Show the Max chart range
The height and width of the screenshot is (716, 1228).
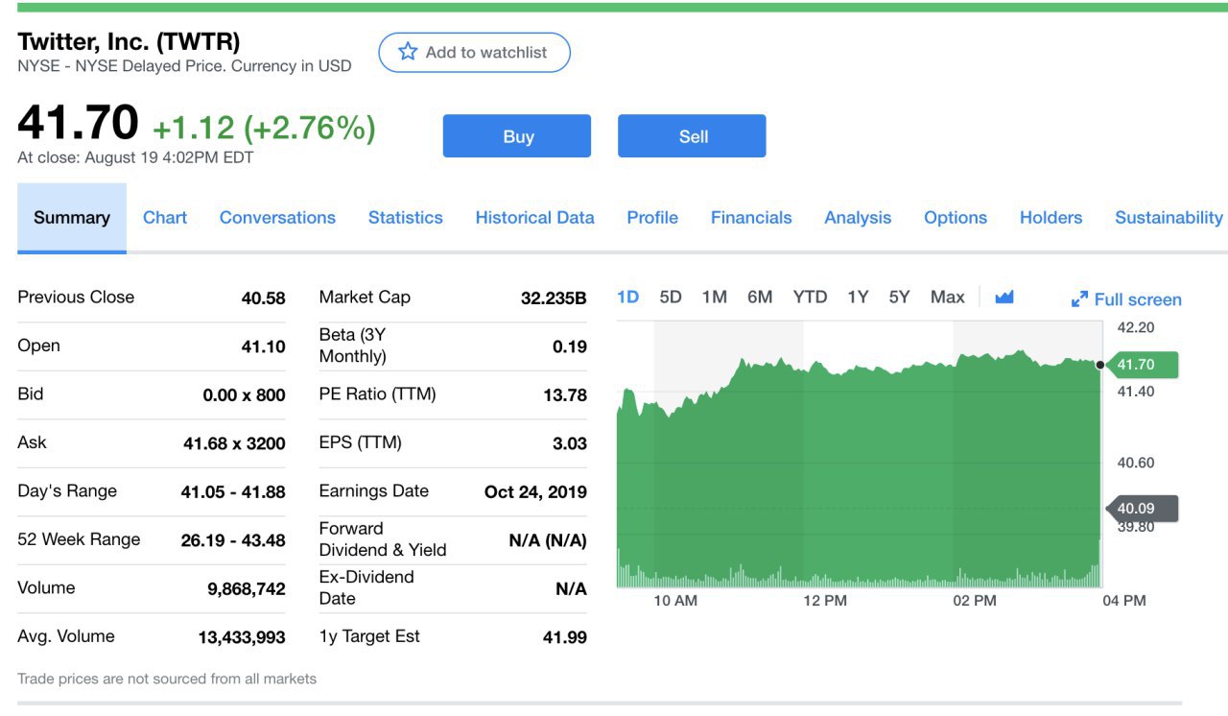(x=947, y=298)
